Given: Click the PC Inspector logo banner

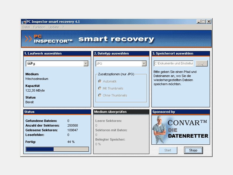Looking at the screenshot, I should click(116, 39).
